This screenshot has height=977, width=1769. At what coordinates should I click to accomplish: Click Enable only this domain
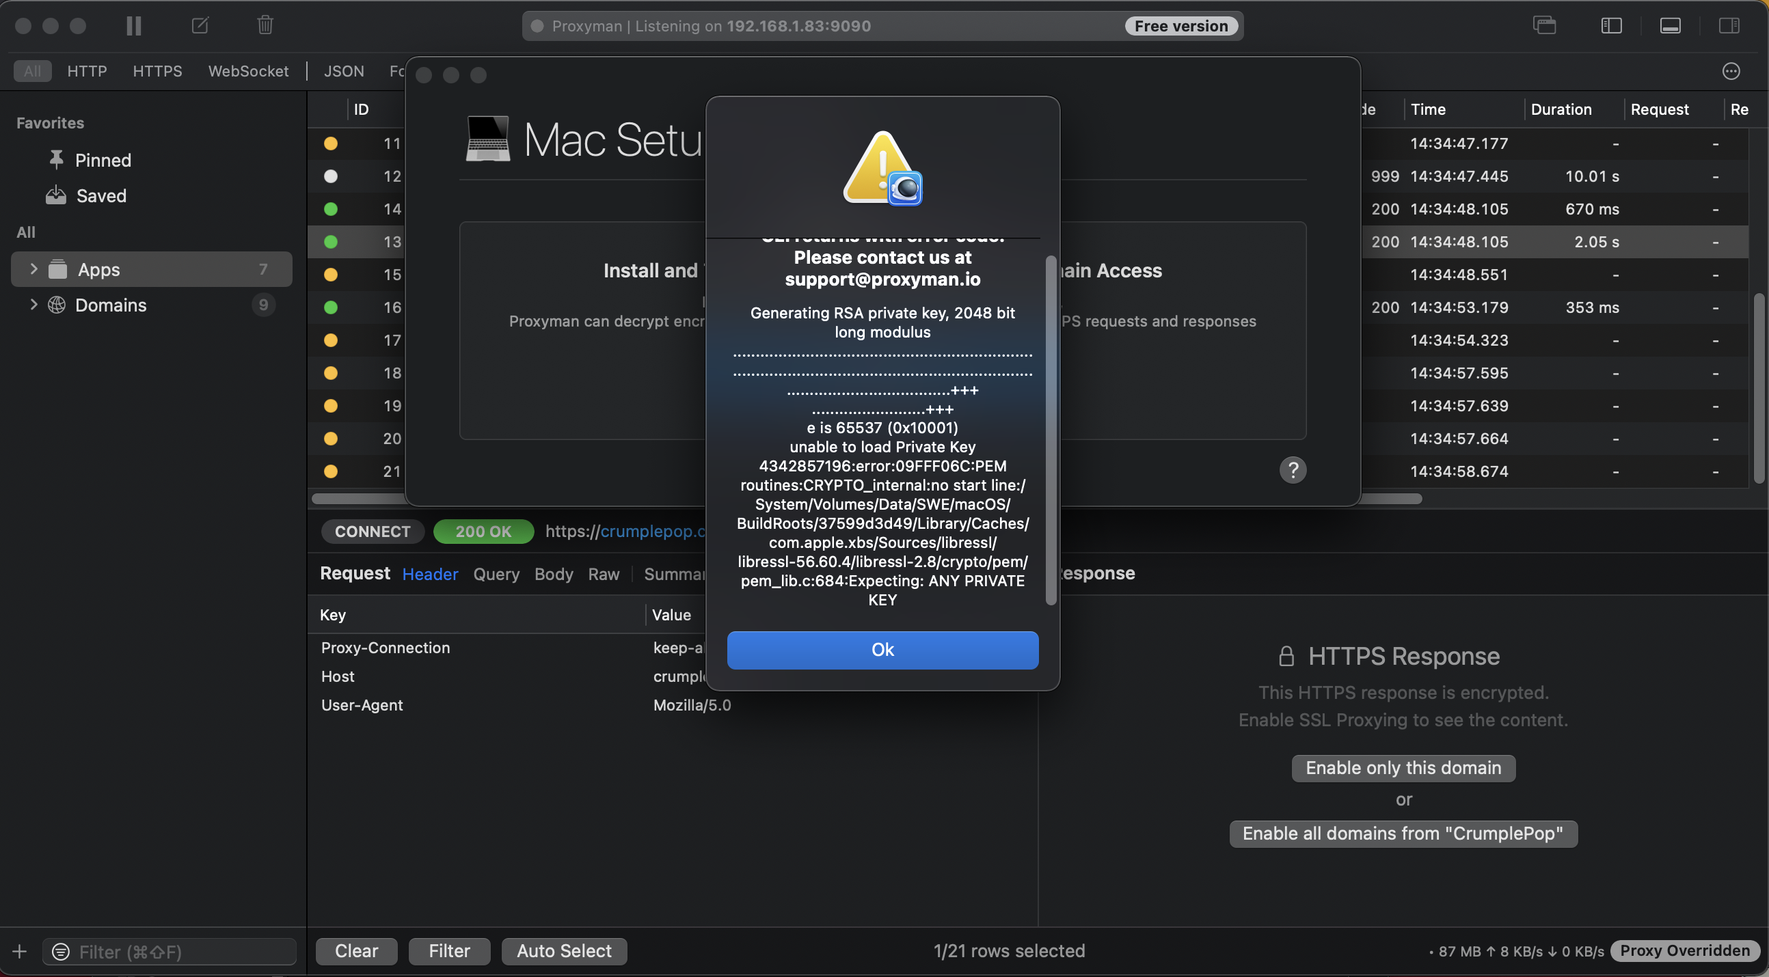coord(1403,767)
